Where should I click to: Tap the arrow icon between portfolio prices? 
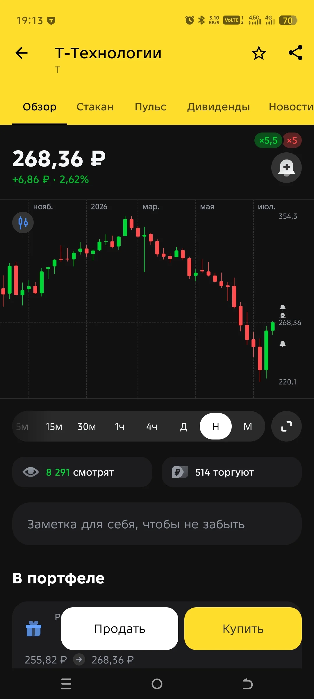[79, 659]
